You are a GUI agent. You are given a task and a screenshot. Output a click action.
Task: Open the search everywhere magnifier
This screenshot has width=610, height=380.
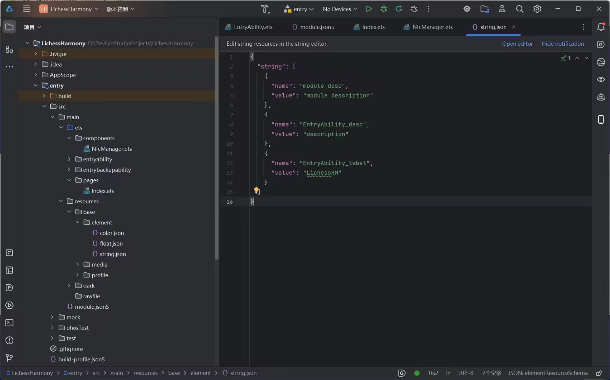(x=519, y=9)
